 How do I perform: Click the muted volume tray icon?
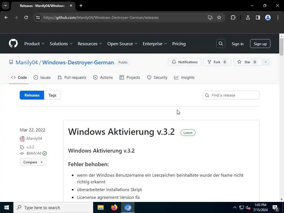248,207
